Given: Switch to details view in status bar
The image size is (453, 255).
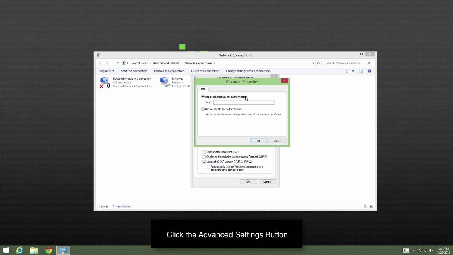Looking at the screenshot, I should click(x=366, y=206).
